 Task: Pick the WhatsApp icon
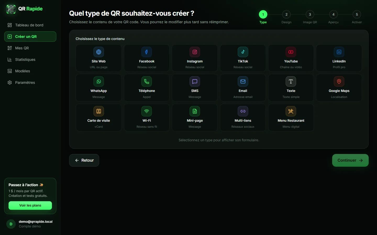click(x=99, y=81)
